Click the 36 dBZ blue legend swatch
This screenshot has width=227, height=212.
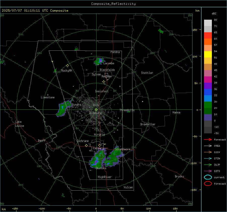(208, 92)
